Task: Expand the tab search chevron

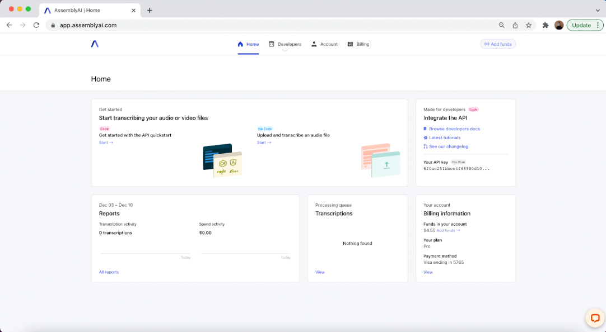Action: point(598,11)
